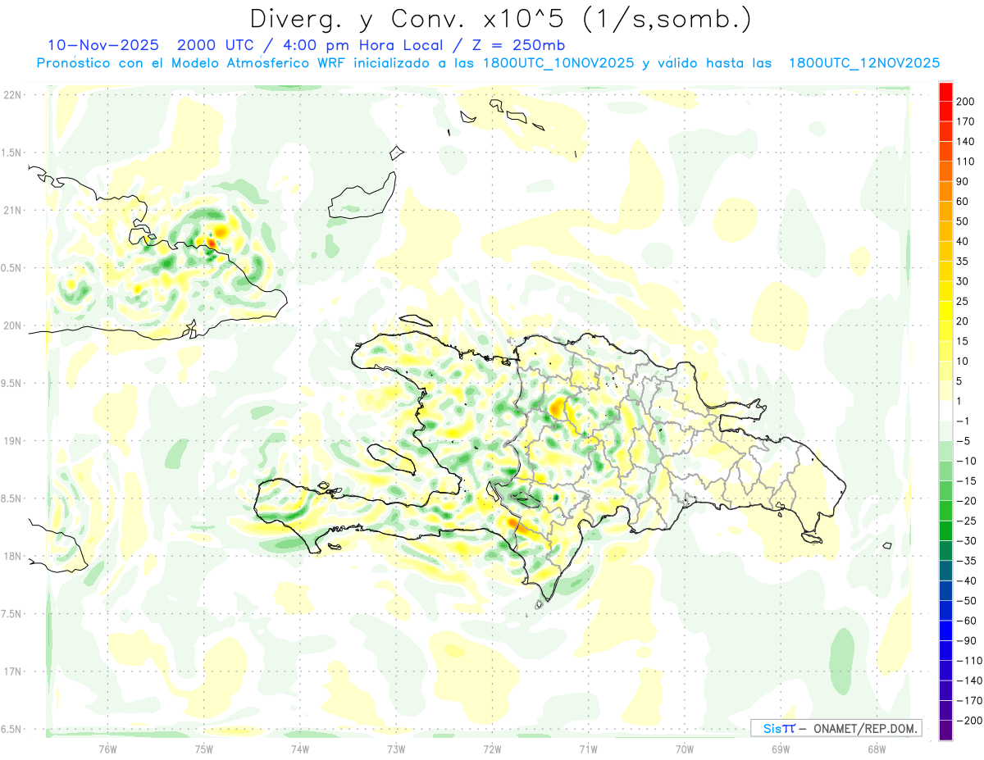984x760 pixels.
Task: Click the 68W longitude axis label
Action: point(877,749)
